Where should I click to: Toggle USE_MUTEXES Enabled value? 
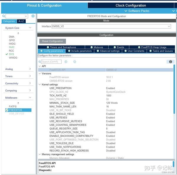110,117
